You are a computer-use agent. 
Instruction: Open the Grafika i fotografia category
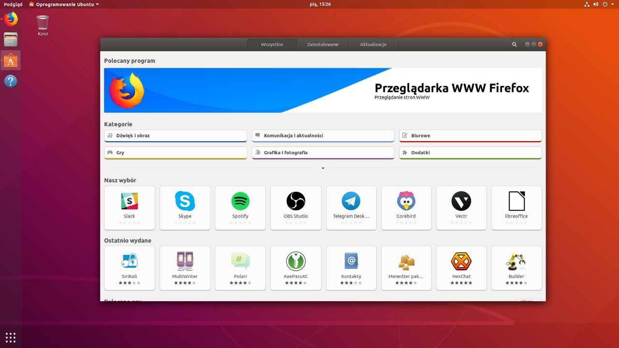323,153
